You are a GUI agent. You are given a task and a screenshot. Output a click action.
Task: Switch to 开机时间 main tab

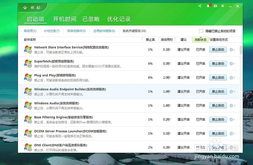pos(65,19)
